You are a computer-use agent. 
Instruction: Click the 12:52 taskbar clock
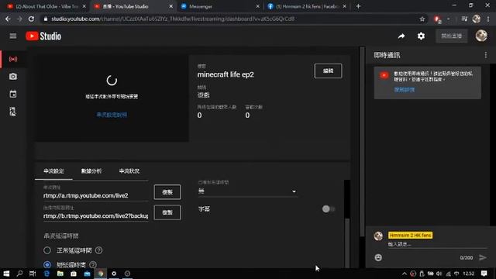[468, 274]
